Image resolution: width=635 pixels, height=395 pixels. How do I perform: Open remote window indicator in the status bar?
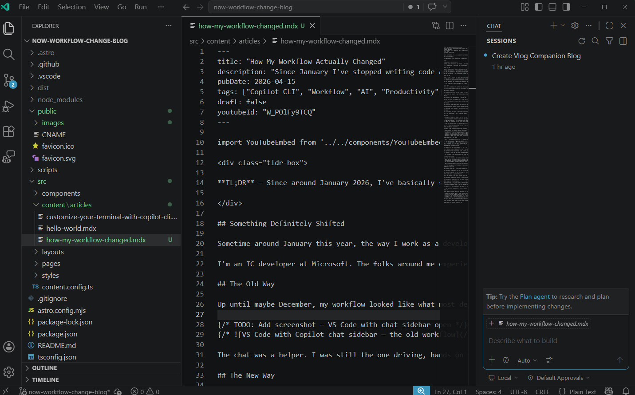6,391
